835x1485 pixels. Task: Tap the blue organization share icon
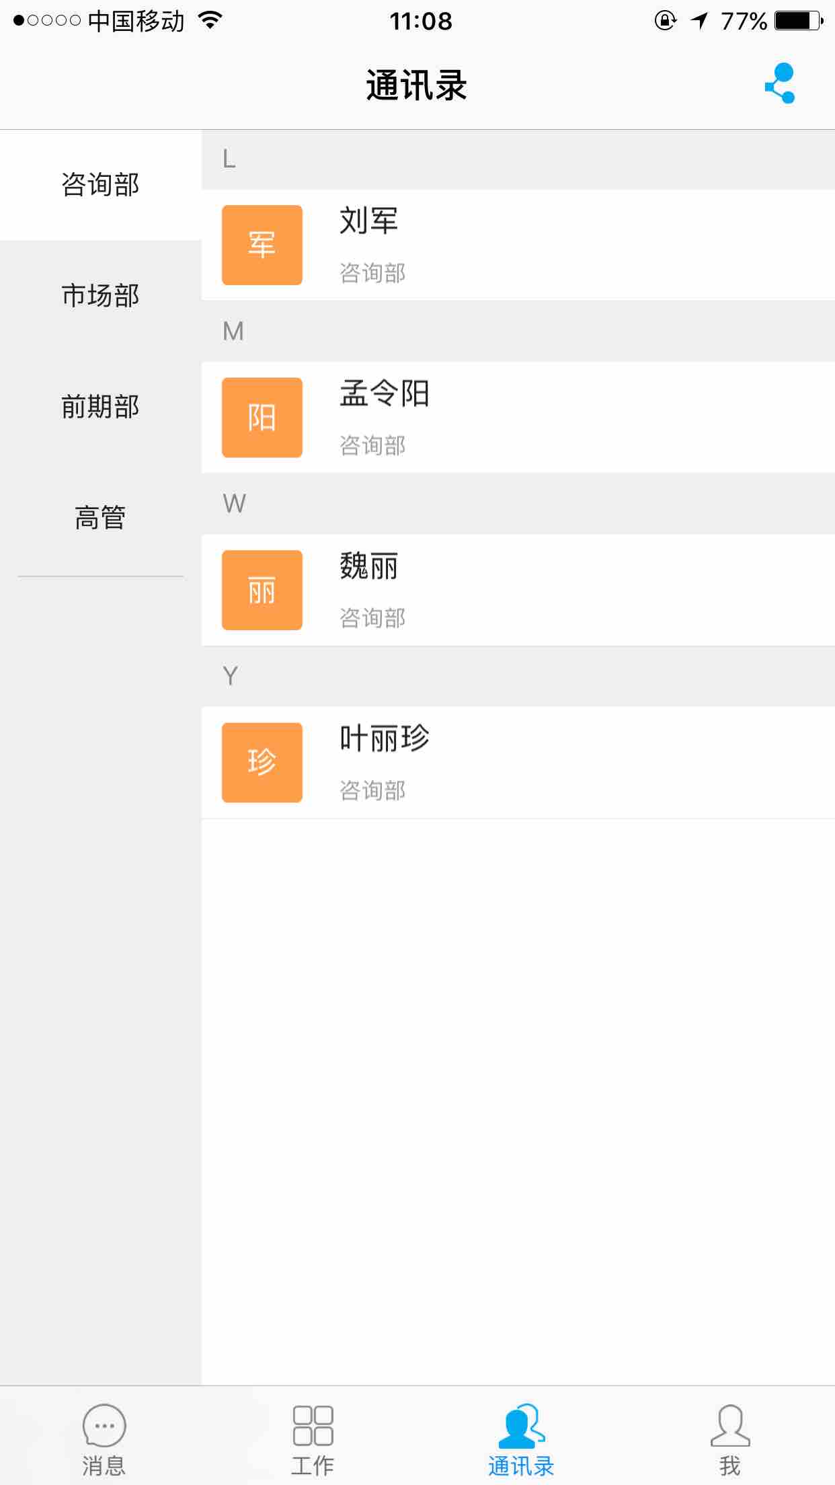click(781, 83)
